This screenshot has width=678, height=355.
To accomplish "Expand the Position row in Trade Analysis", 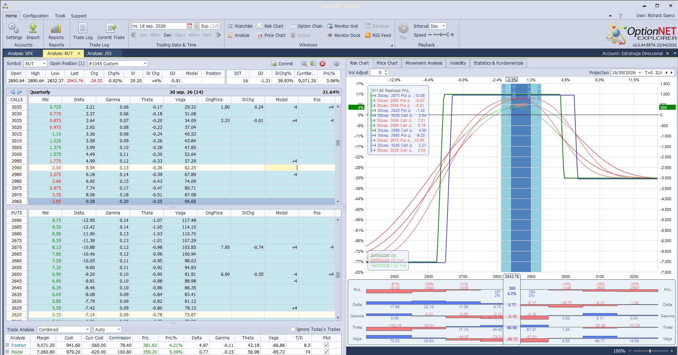I will pos(7,345).
